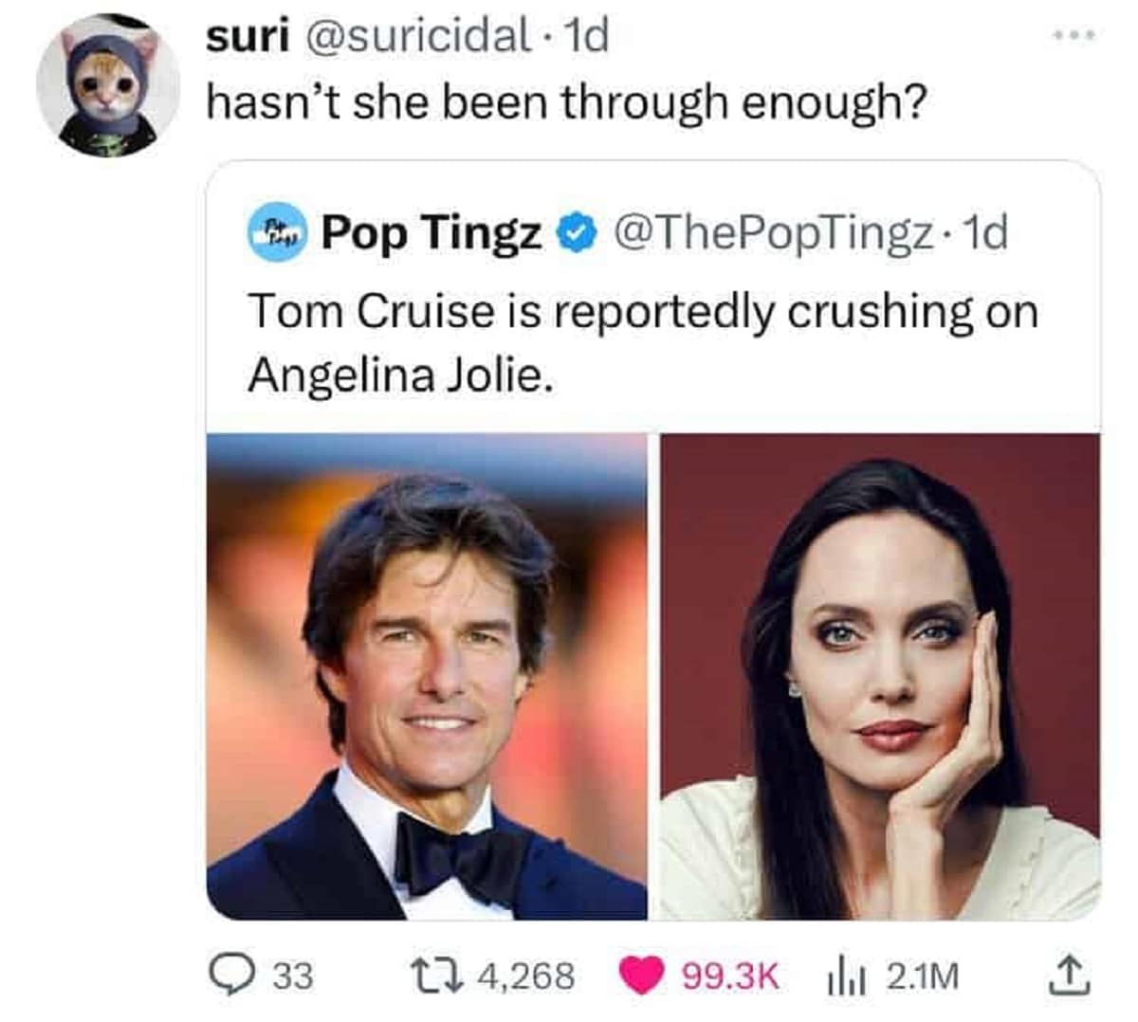
Task: Click the Pop Tingz account name
Action: [x=431, y=233]
